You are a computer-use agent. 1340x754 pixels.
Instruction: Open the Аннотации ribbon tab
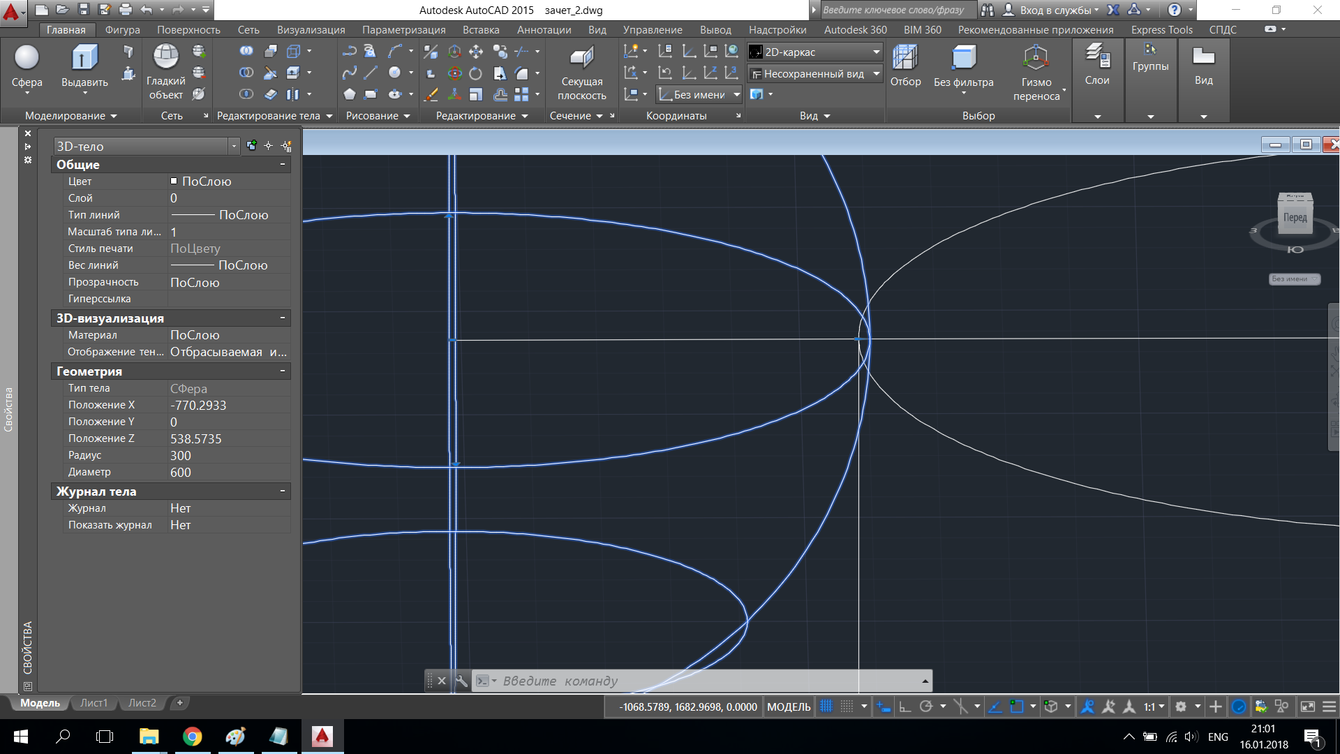pos(544,29)
